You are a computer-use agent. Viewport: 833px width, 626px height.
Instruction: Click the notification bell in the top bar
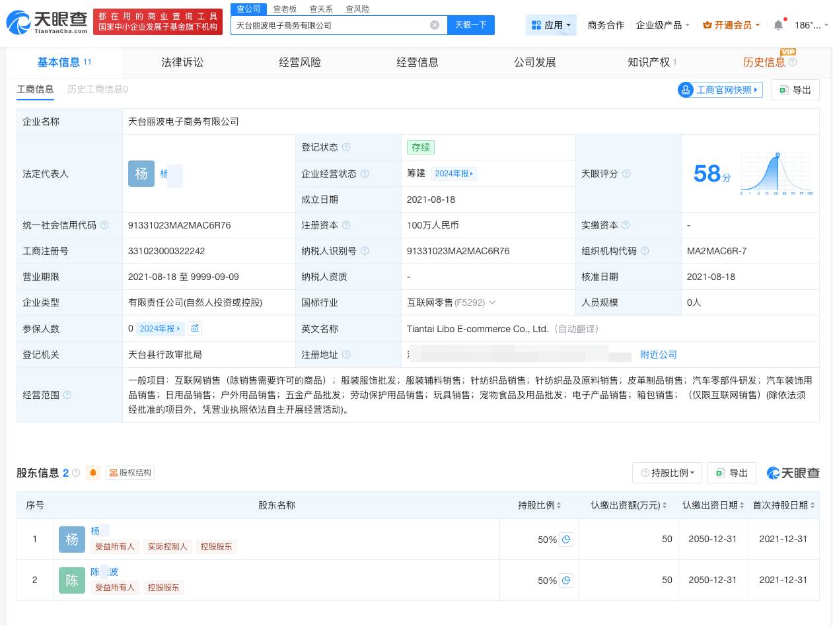tap(778, 24)
